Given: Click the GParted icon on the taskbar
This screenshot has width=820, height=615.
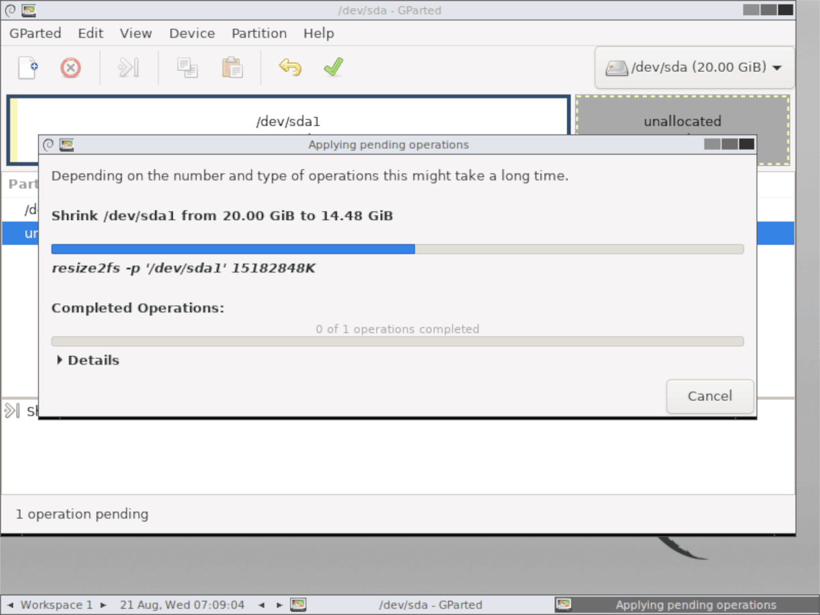Looking at the screenshot, I should (x=299, y=605).
